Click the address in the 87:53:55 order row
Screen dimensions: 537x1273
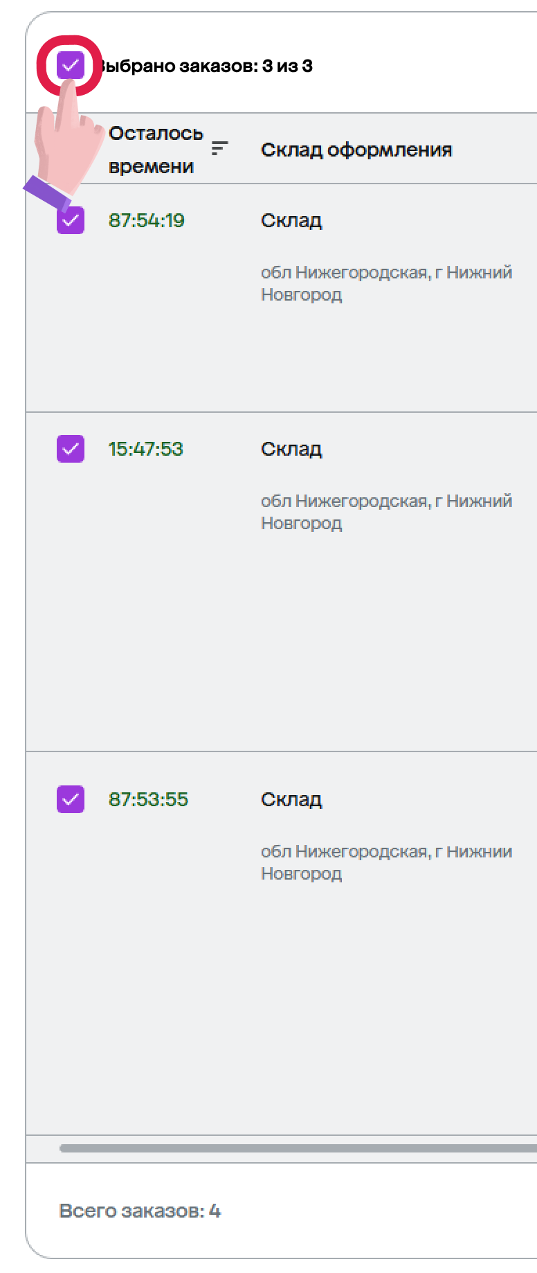385,862
